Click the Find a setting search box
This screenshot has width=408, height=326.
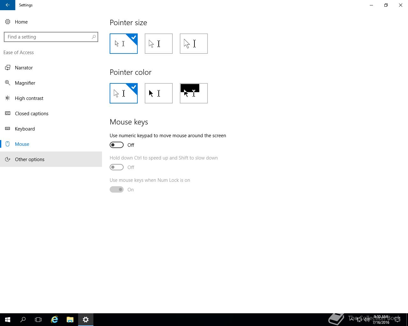pos(51,37)
